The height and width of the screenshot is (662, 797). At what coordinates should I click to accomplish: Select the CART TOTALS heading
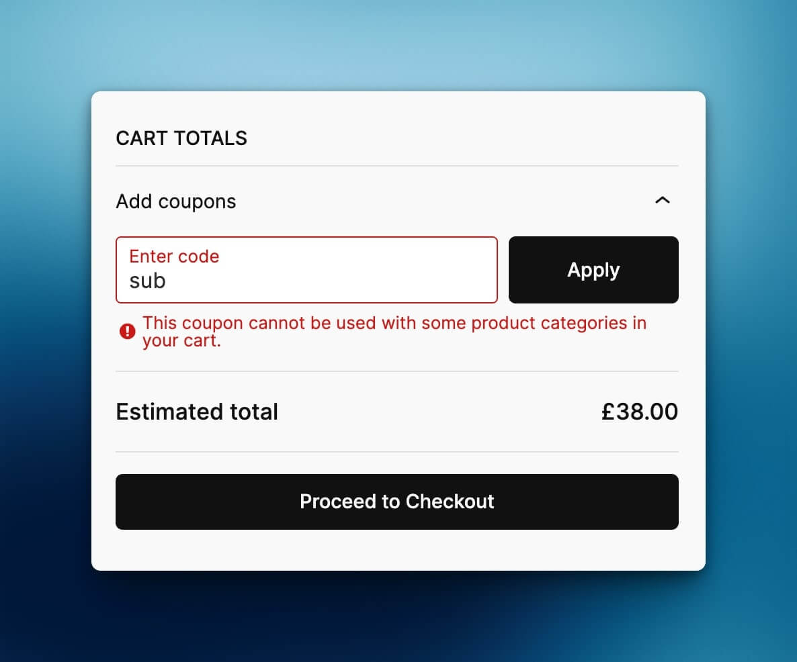[x=181, y=138]
